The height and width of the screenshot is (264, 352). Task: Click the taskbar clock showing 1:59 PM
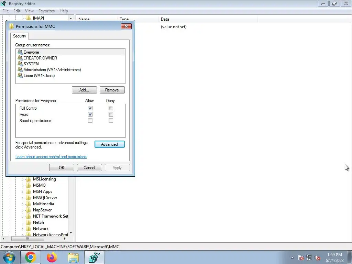pos(334,257)
